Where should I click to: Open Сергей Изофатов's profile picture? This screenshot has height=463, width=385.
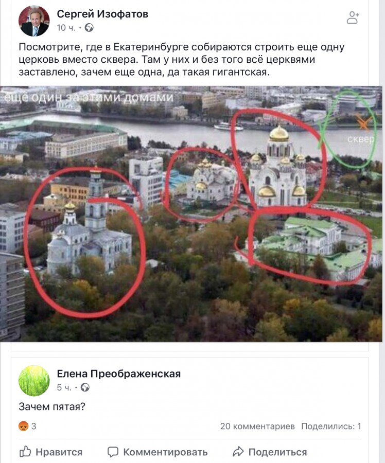34,21
